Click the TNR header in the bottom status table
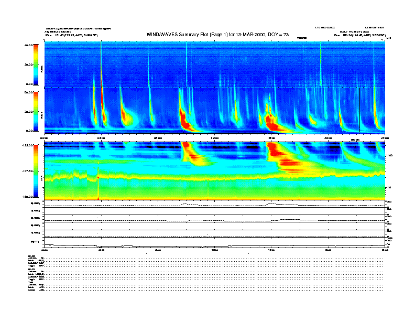Image resolution: width=415 pixels, height=321 pixels. [x=30, y=282]
